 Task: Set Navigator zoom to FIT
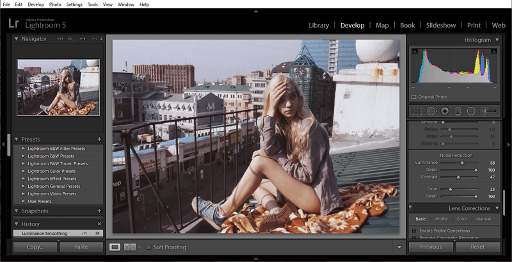coord(60,39)
